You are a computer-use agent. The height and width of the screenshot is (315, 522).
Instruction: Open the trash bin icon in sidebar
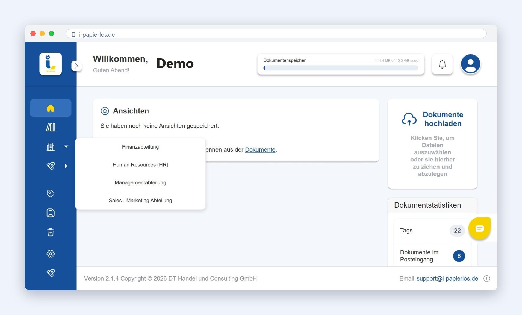[51, 232]
